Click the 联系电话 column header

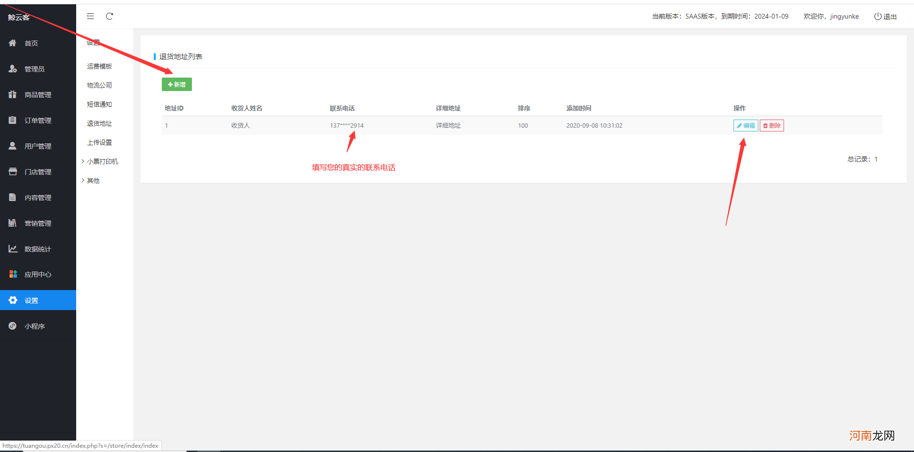point(342,108)
